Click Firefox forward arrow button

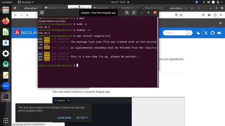coord(21,15)
